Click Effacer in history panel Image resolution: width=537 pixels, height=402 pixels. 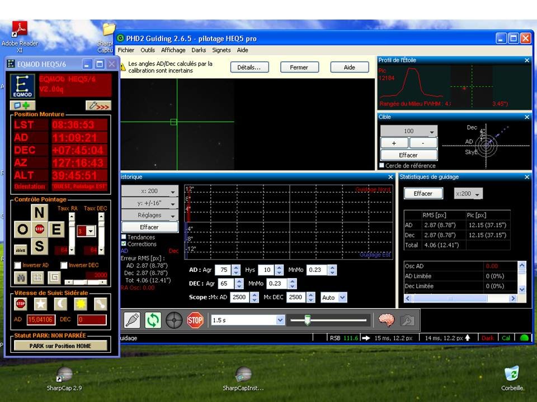click(x=150, y=227)
